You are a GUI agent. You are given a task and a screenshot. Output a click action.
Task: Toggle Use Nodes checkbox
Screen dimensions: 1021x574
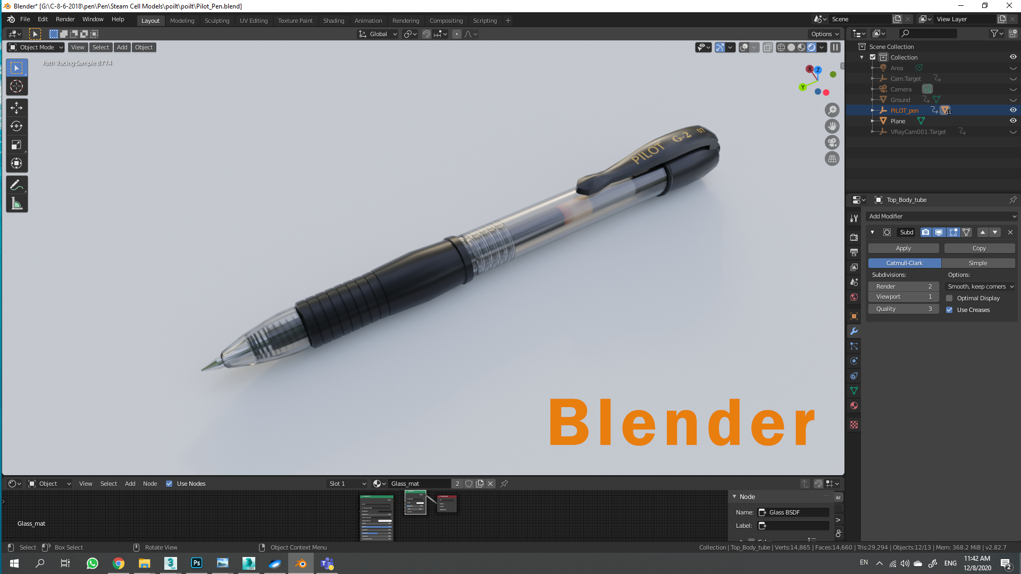tap(169, 484)
